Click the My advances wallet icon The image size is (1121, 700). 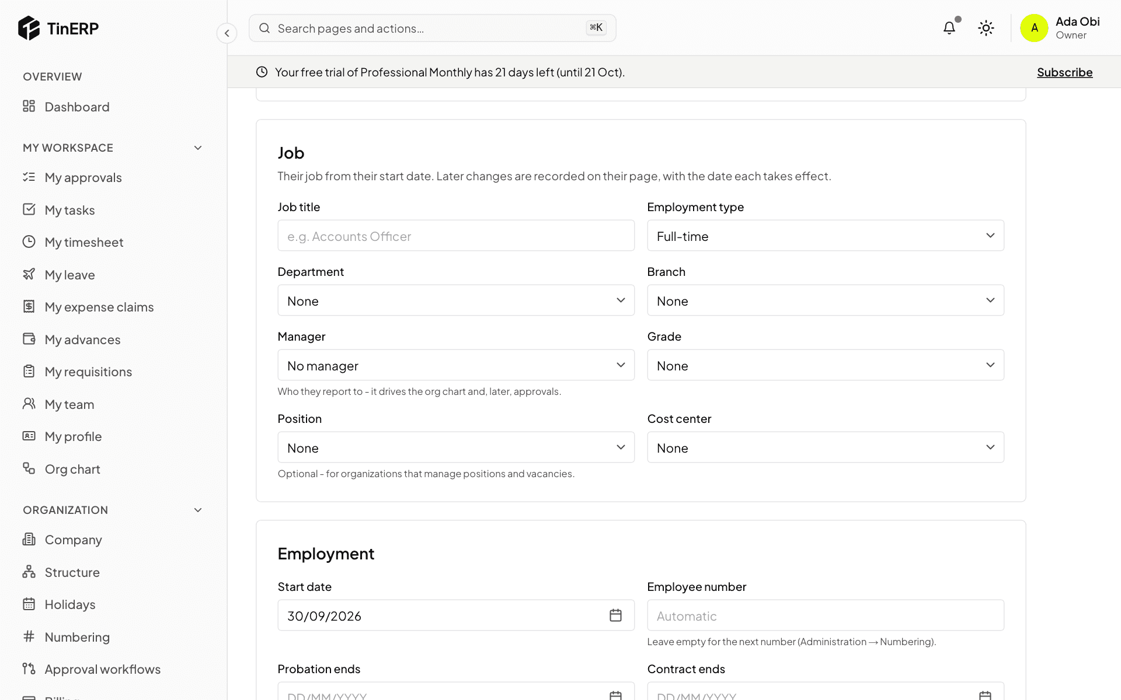tap(29, 339)
